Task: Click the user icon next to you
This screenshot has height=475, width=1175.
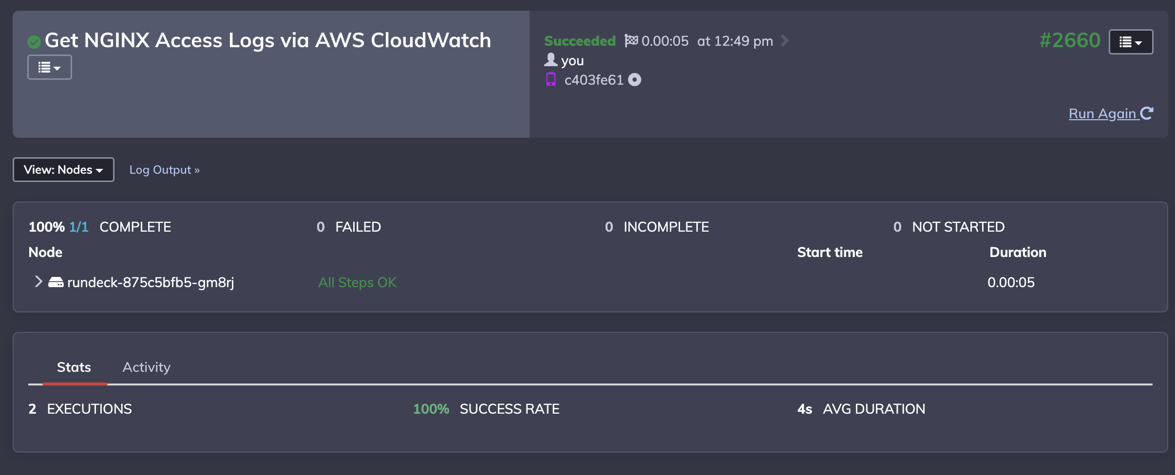Action: 551,59
